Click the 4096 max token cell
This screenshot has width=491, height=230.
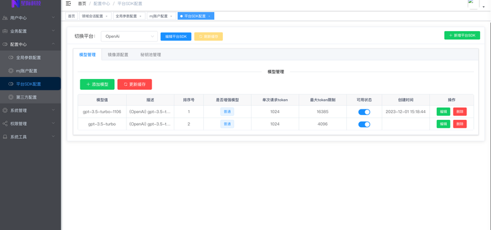tap(323, 124)
